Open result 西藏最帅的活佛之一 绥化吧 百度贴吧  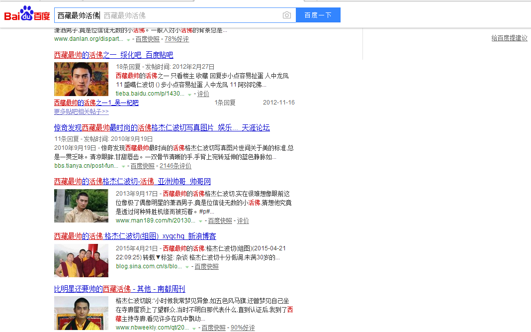(113, 55)
